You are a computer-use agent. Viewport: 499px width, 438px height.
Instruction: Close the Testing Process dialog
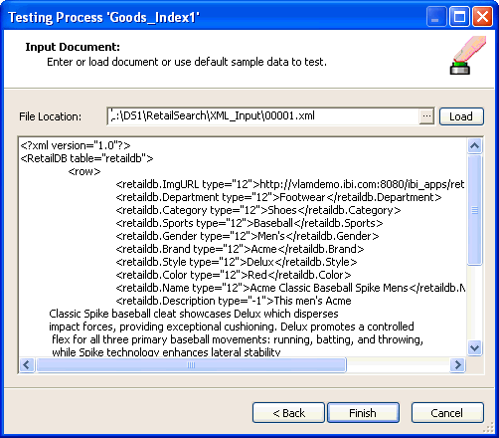tap(482, 17)
